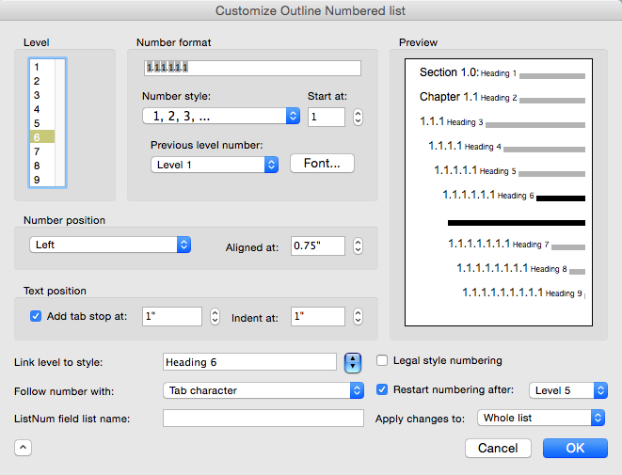
Task: Enable Legal style numbering checkbox
Action: [x=382, y=360]
